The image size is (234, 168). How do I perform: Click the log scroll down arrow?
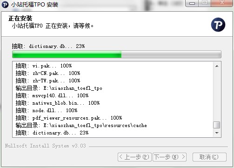217,133
